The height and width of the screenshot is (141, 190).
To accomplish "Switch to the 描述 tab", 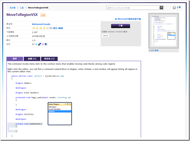I will tap(15, 59).
